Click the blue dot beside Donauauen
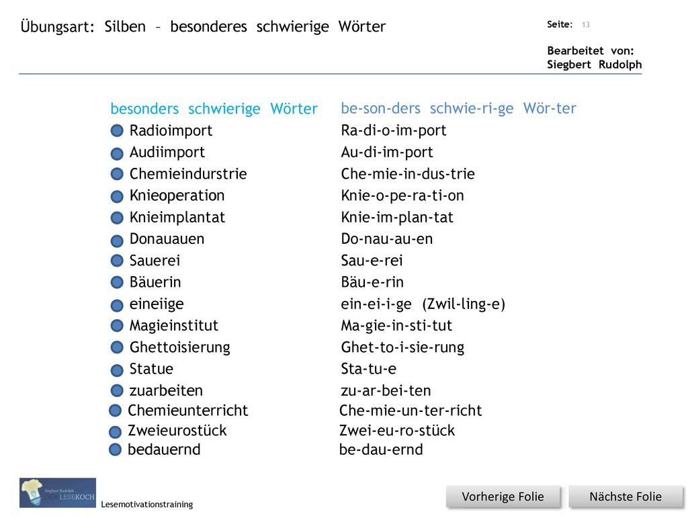688x516 pixels. (x=117, y=241)
